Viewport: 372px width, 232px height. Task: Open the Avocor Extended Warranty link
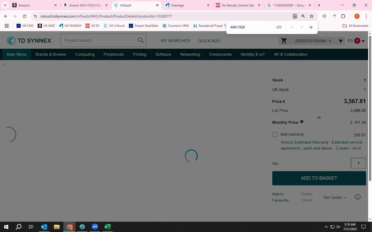[x=322, y=145]
